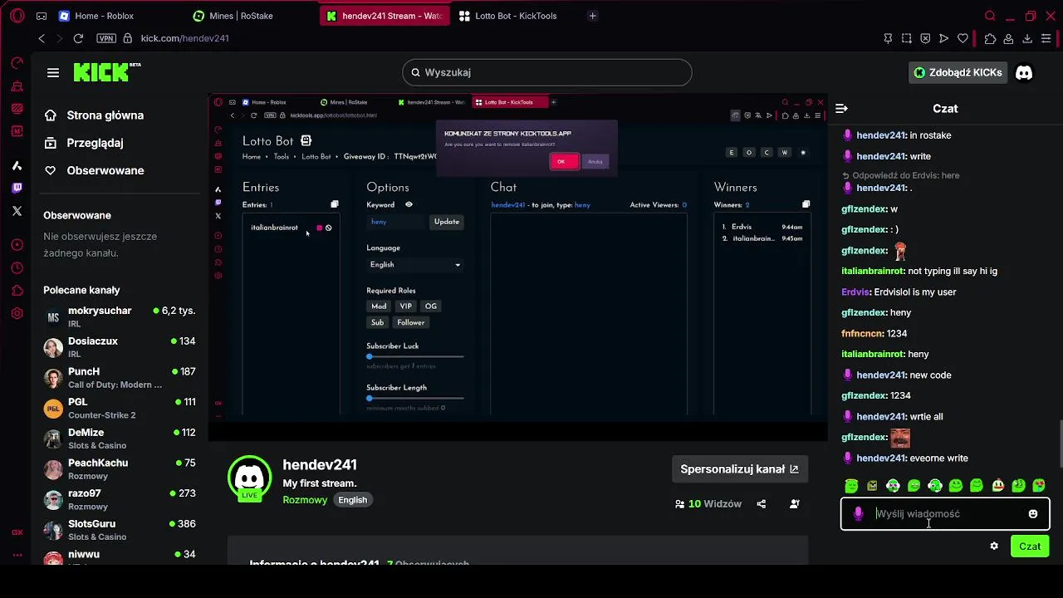1063x598 pixels.
Task: Click fnfncncn username in chat
Action: (862, 334)
